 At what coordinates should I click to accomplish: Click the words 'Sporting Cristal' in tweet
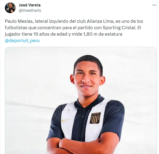pyautogui.click(x=119, y=28)
